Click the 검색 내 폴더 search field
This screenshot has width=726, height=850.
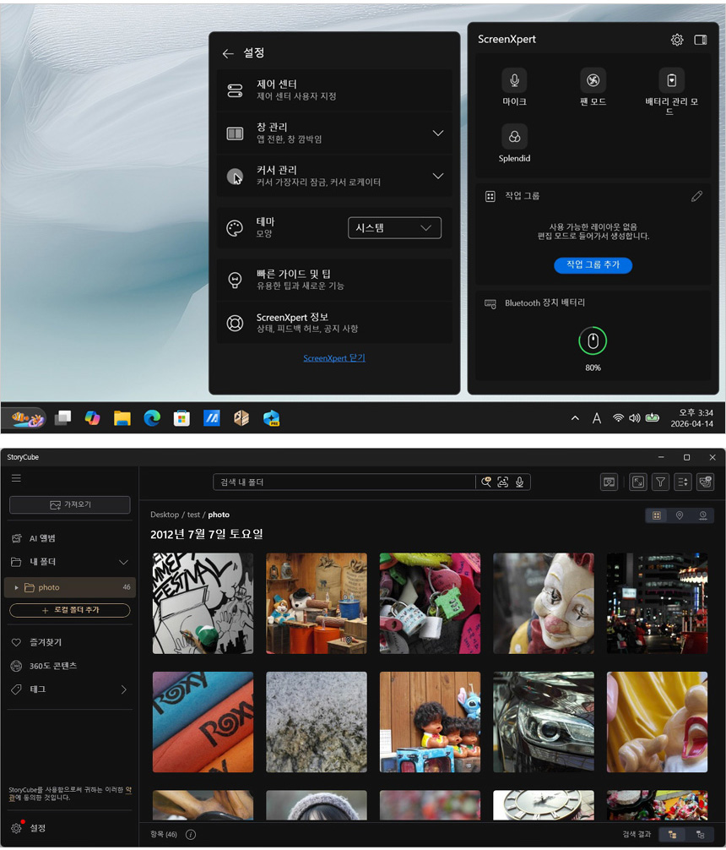344,482
